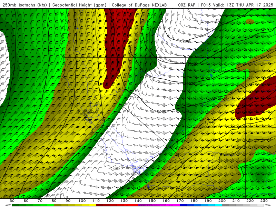Click the 'F013 Valid: 13Z THU APR 17 2025' text
Image resolution: width=276 pixels, height=207 pixels.
pos(237,5)
